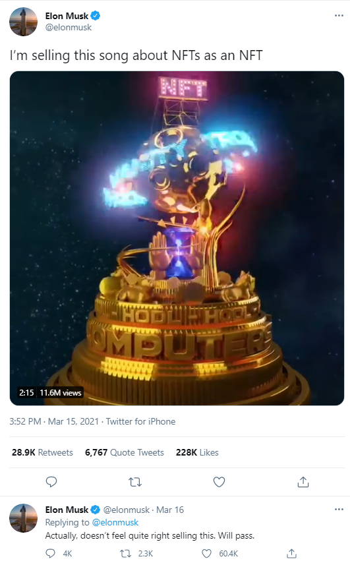Play the NFT song video

click(177, 238)
